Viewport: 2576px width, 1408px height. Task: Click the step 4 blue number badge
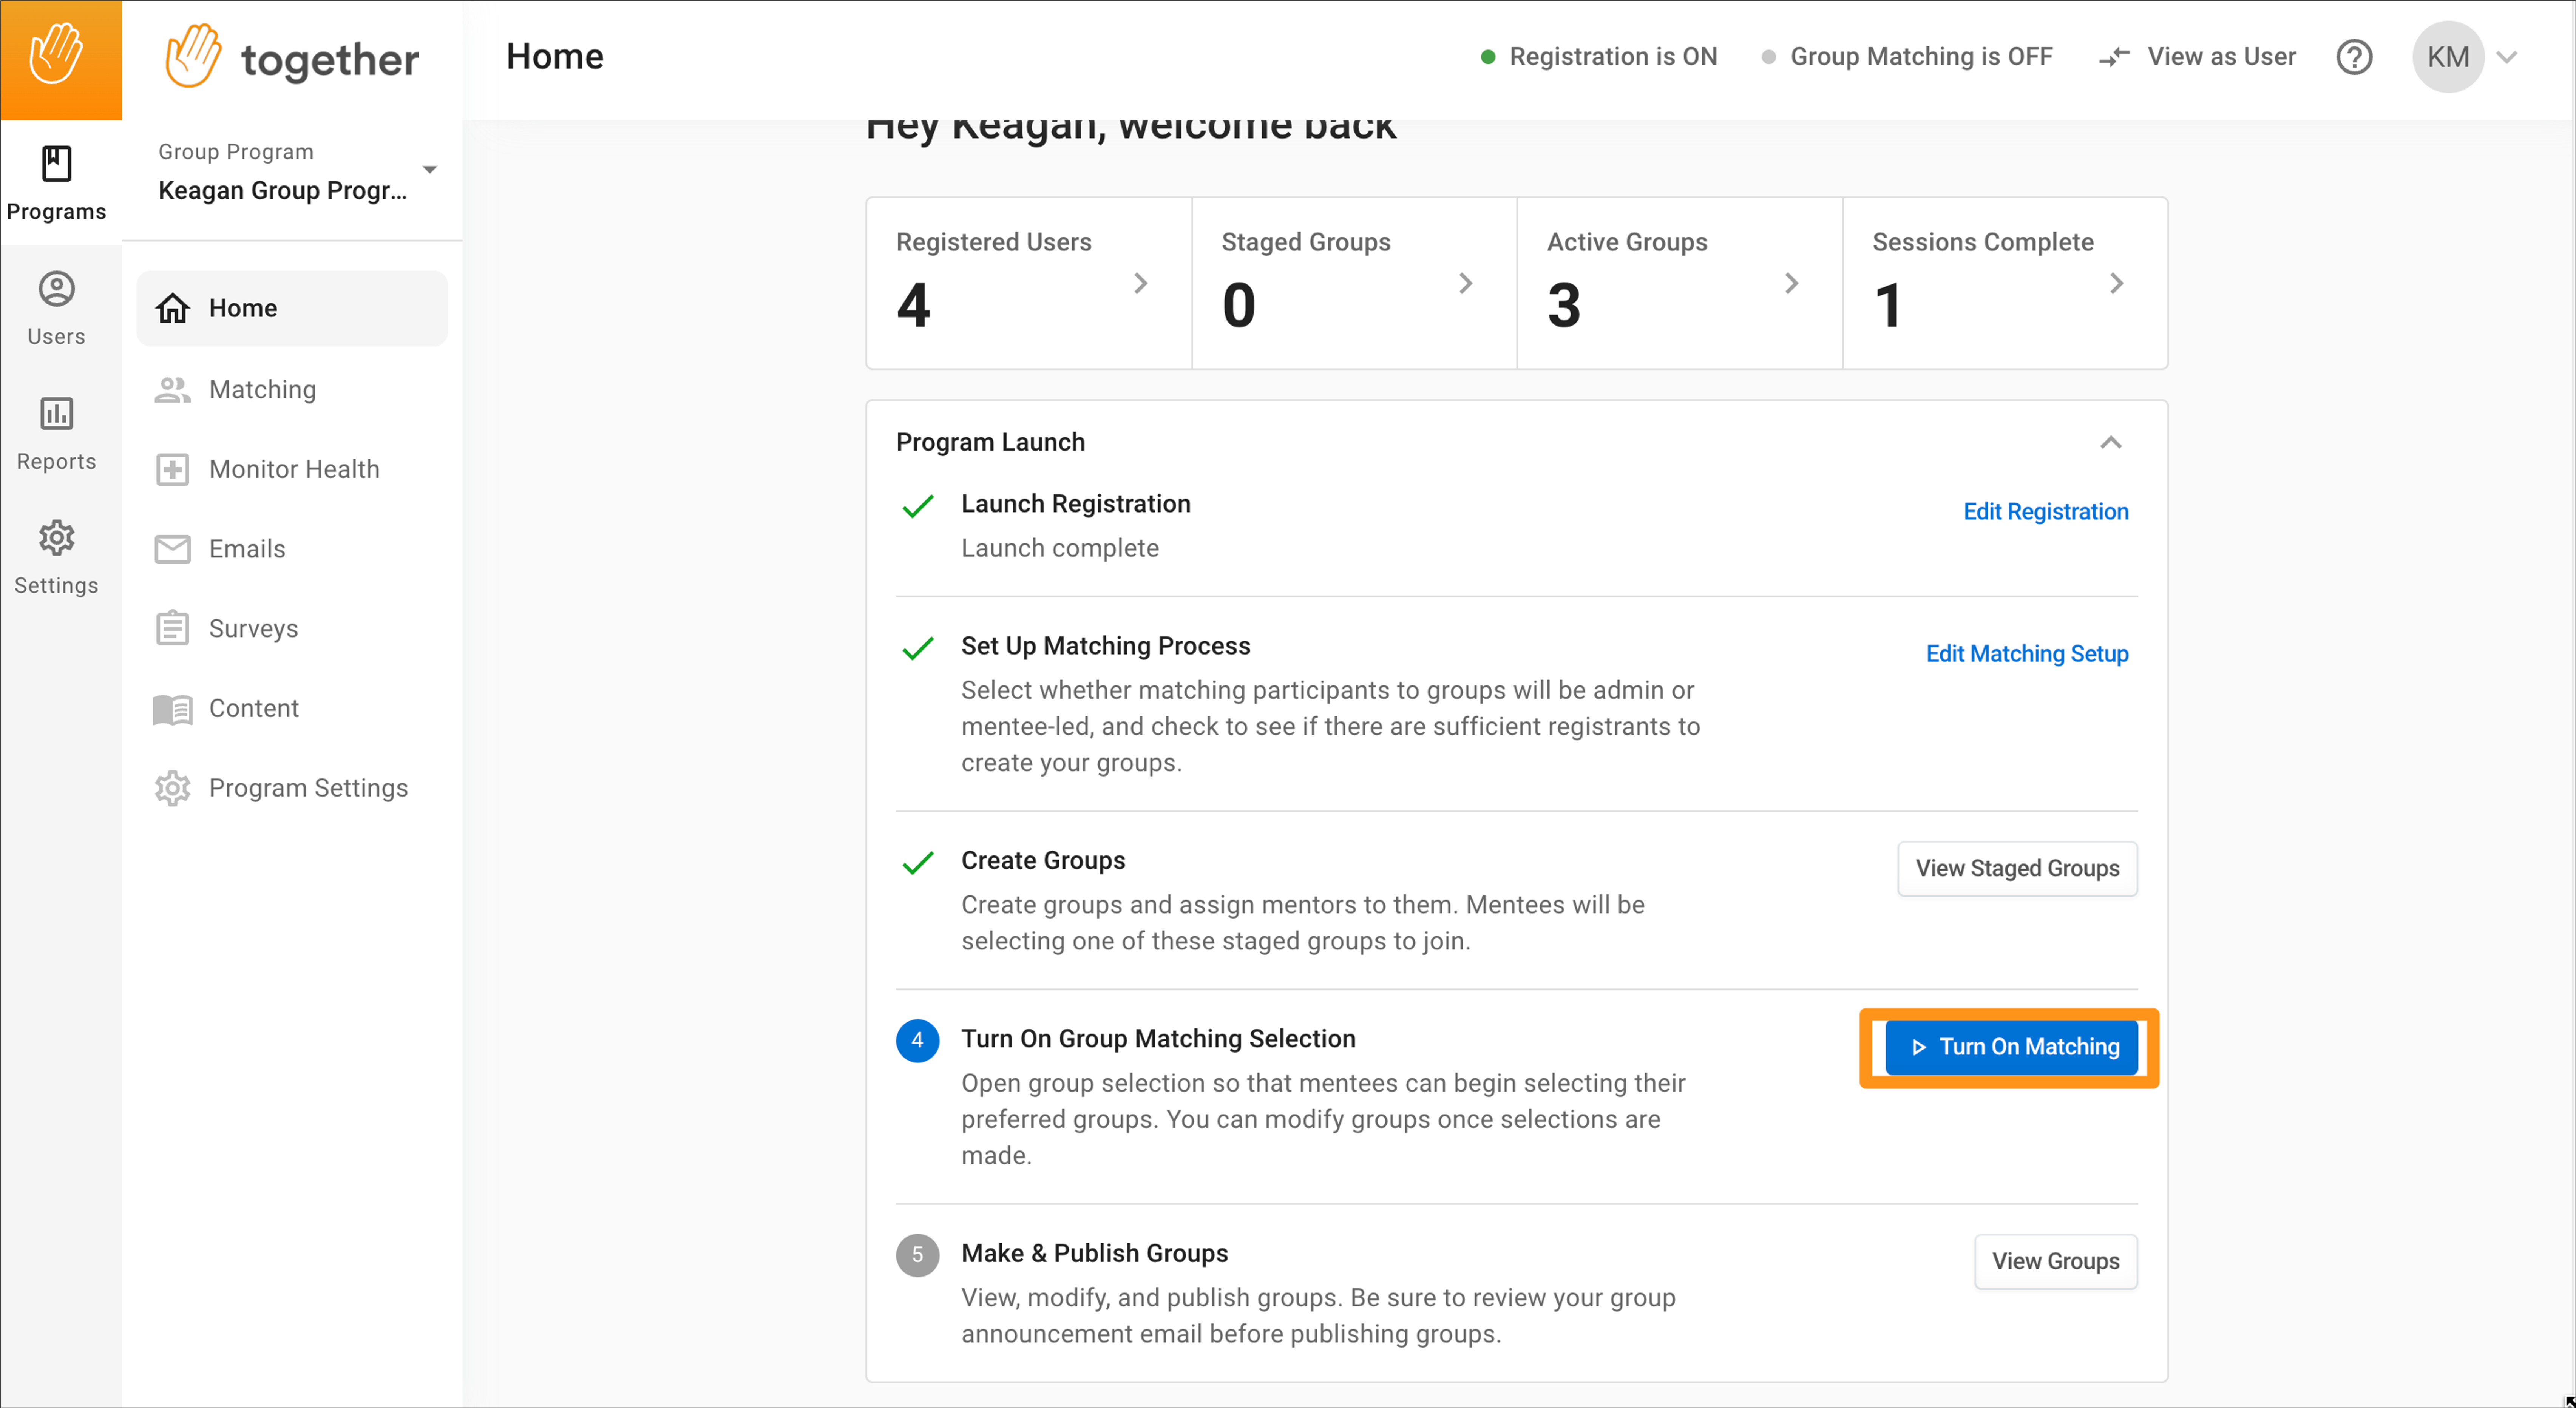point(917,1040)
